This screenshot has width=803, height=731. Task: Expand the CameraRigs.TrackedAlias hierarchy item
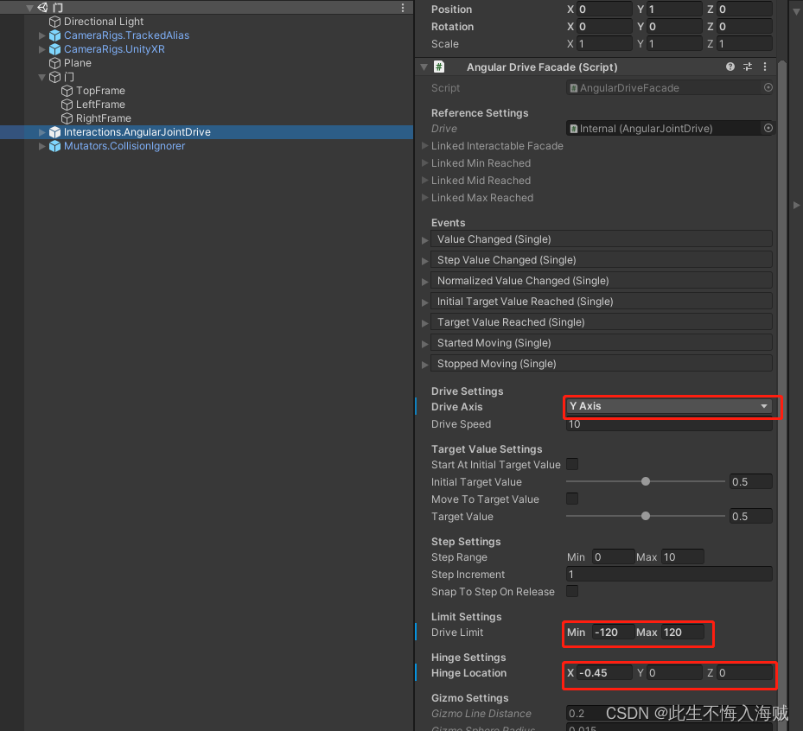click(41, 35)
